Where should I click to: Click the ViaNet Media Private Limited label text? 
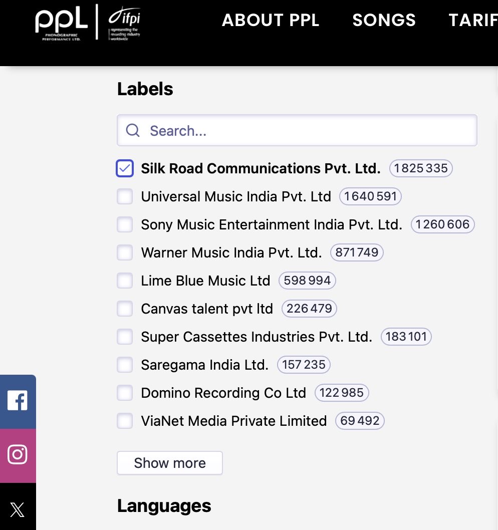click(x=234, y=421)
